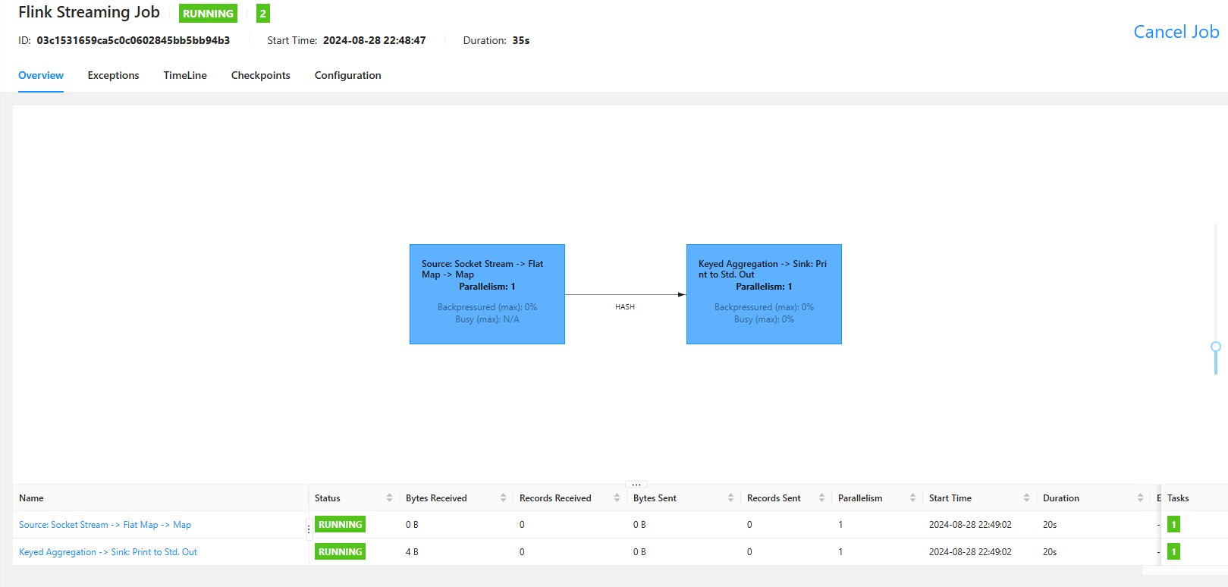Select the Keyed Aggregation graph node
Image resolution: width=1228 pixels, height=587 pixels.
(x=764, y=294)
